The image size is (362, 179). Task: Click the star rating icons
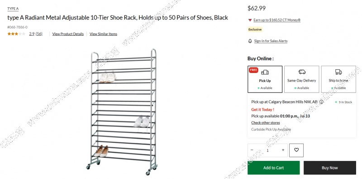tap(16, 34)
